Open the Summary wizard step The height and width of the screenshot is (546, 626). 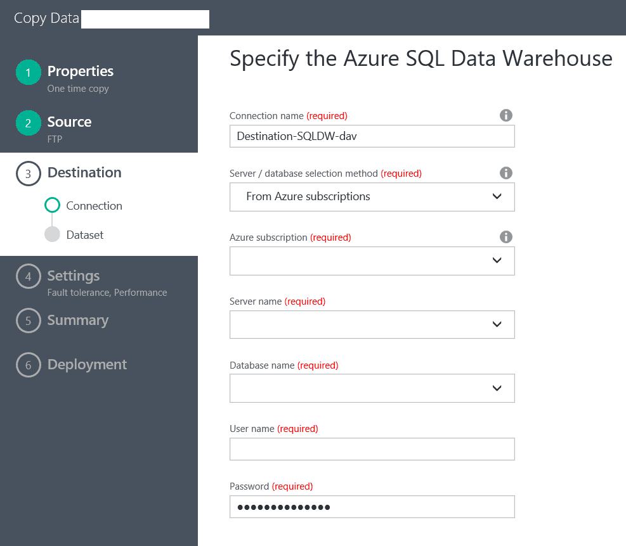click(78, 321)
